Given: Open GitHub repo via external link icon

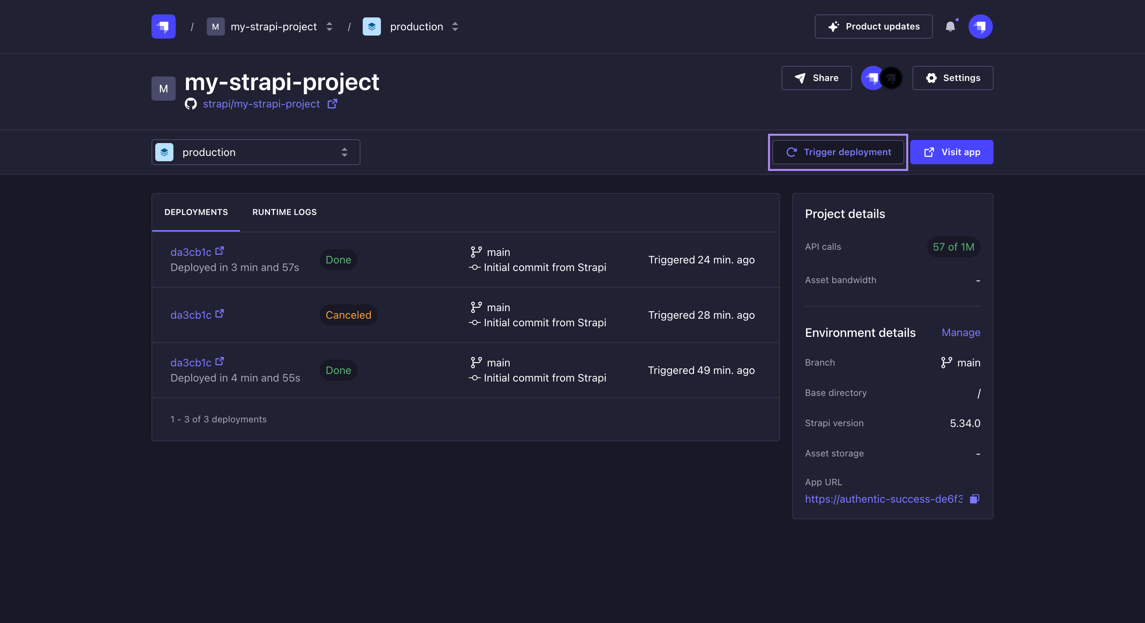Looking at the screenshot, I should 332,104.
